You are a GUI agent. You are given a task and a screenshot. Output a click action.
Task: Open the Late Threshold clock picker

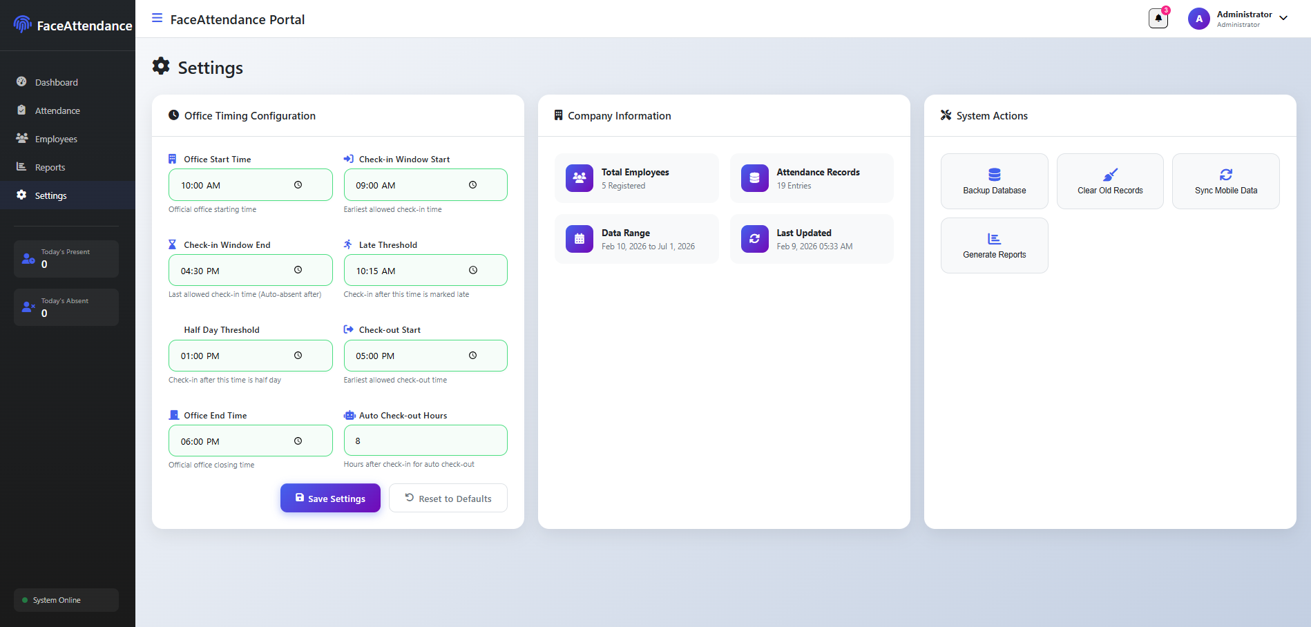point(473,271)
